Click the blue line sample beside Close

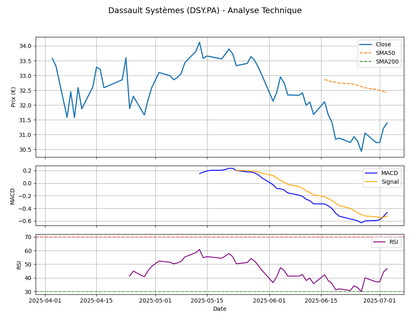pyautogui.click(x=366, y=44)
